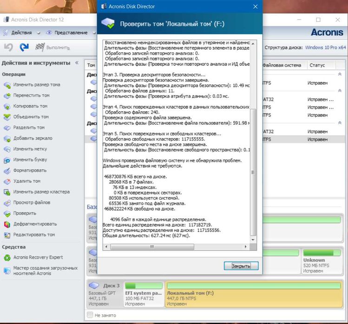This screenshot has height=324, width=348.
Task: Click the log line 'Общая длительность: 627.24 мс'
Action: coord(146,235)
